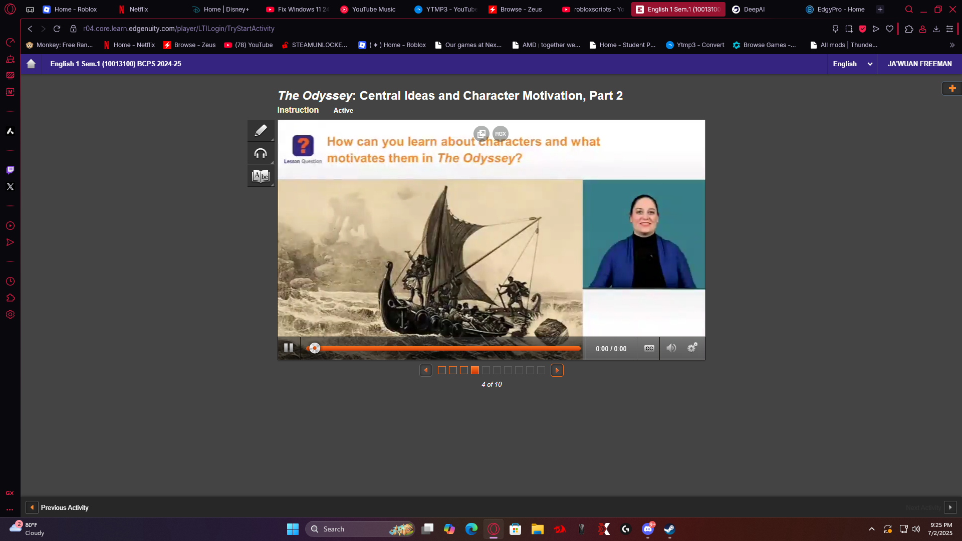Expand Opera sidebar three-dots menu

[10, 509]
